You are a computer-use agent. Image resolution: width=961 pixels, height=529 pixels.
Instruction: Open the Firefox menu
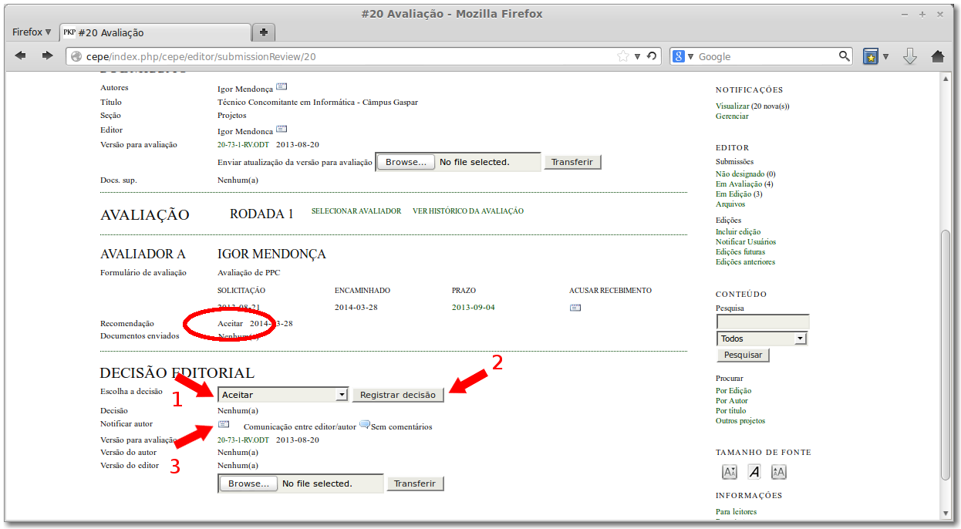pyautogui.click(x=32, y=32)
